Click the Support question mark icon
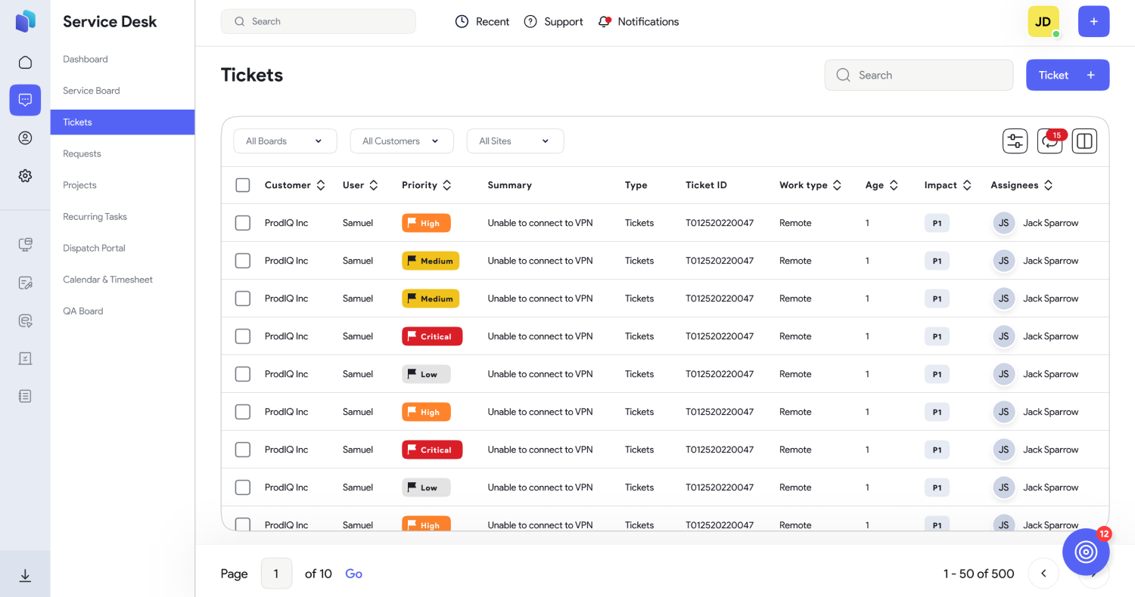This screenshot has height=597, width=1135. [x=530, y=21]
